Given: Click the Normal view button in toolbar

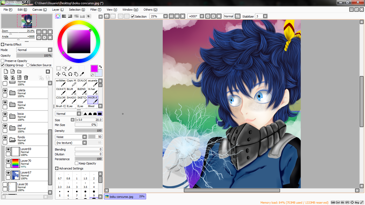Looking at the screenshot, I should pyautogui.click(x=229, y=16).
